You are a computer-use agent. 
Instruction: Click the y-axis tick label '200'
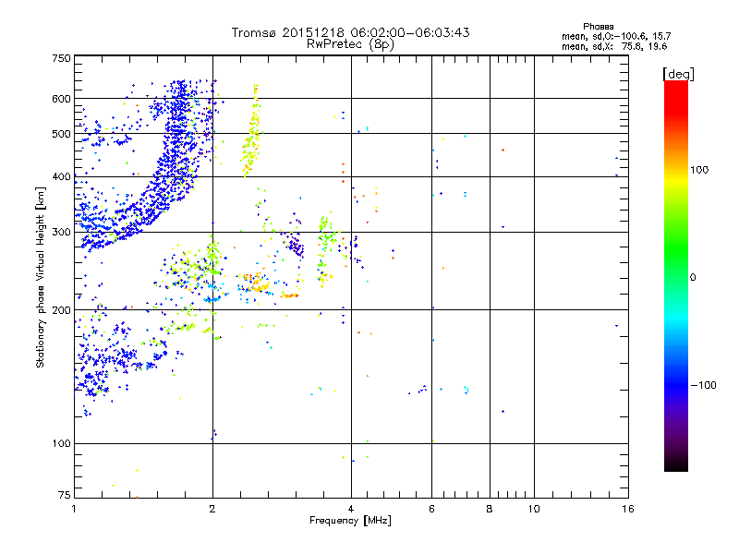[61, 310]
